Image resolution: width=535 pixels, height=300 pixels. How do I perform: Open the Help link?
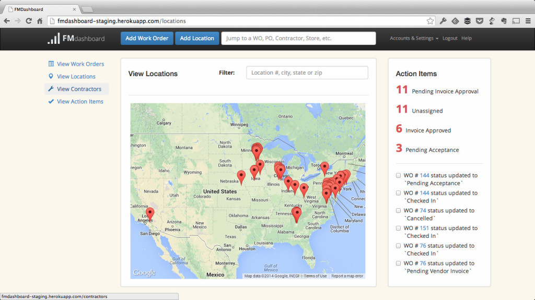tap(467, 38)
